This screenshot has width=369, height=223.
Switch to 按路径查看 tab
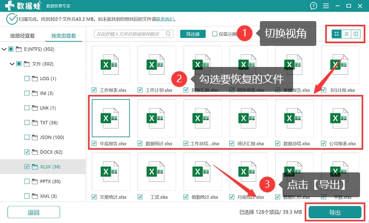coord(22,35)
